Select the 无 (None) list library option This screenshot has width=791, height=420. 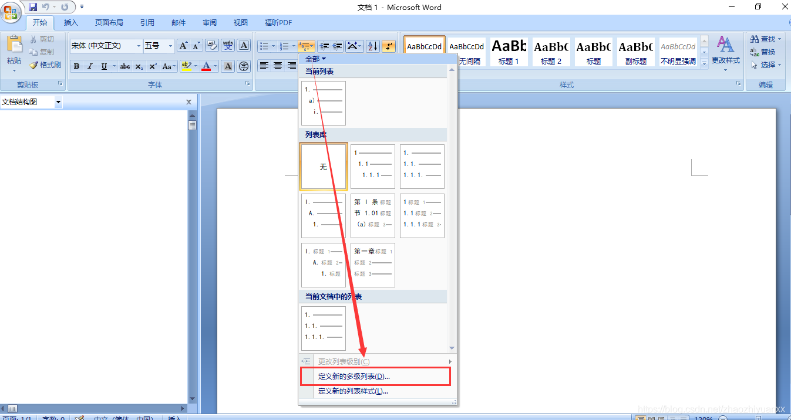324,167
